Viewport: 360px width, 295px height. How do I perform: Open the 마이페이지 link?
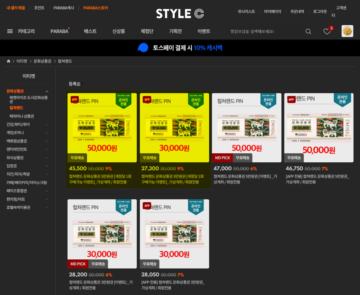coord(273,12)
